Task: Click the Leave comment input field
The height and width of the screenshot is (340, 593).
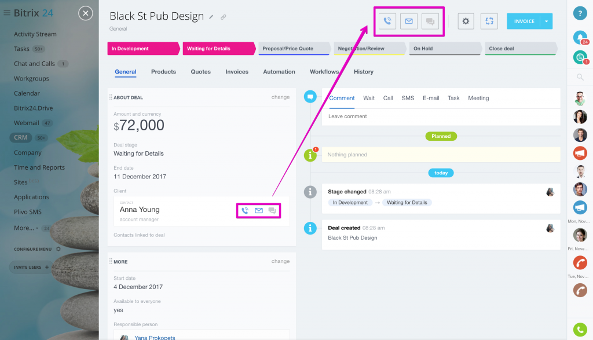Action: pyautogui.click(x=441, y=116)
